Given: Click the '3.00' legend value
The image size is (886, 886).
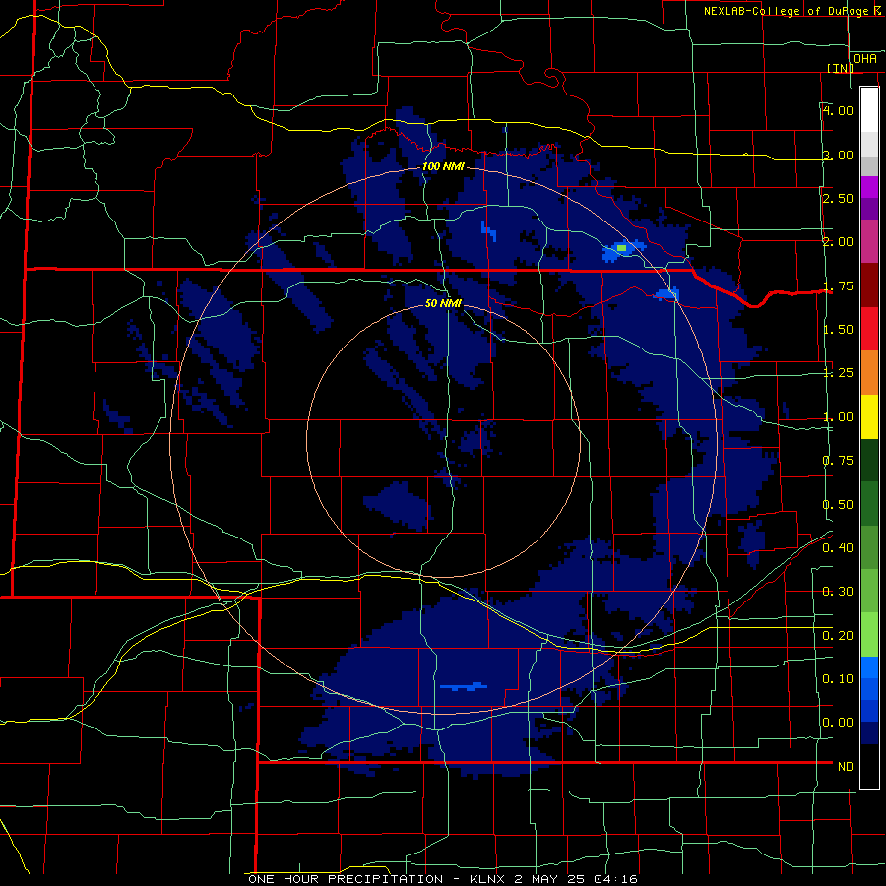Looking at the screenshot, I should 838,155.
